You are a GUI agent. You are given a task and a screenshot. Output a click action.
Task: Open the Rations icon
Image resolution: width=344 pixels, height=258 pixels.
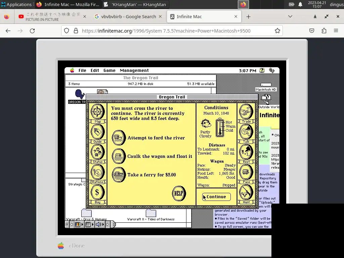click(97, 172)
